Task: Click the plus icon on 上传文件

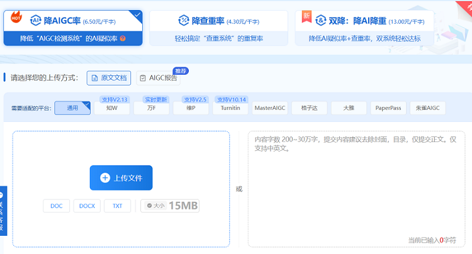Action: [x=104, y=178]
